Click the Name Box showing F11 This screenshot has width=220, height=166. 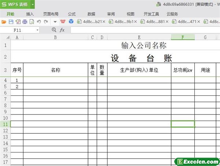(18, 30)
